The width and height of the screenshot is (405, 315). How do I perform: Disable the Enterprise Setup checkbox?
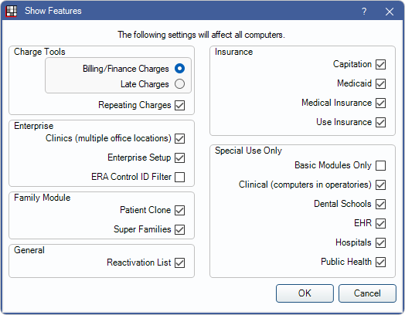[x=179, y=158]
